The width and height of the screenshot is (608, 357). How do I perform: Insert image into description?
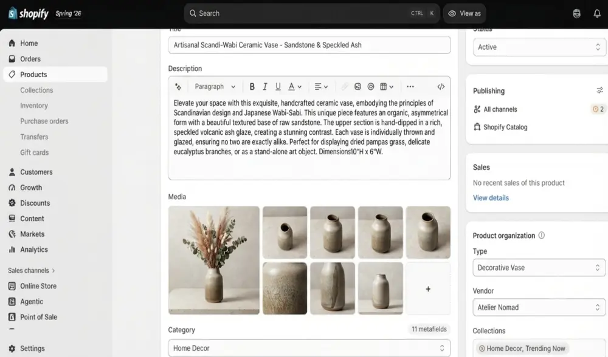(358, 87)
